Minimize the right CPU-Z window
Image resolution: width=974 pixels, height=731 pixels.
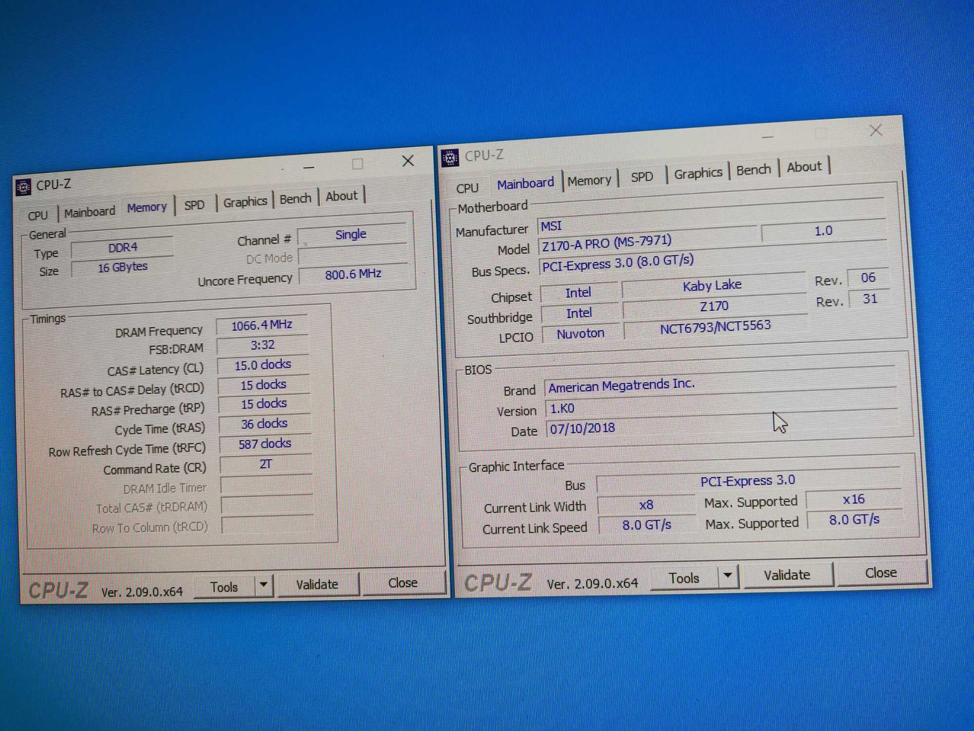click(768, 137)
